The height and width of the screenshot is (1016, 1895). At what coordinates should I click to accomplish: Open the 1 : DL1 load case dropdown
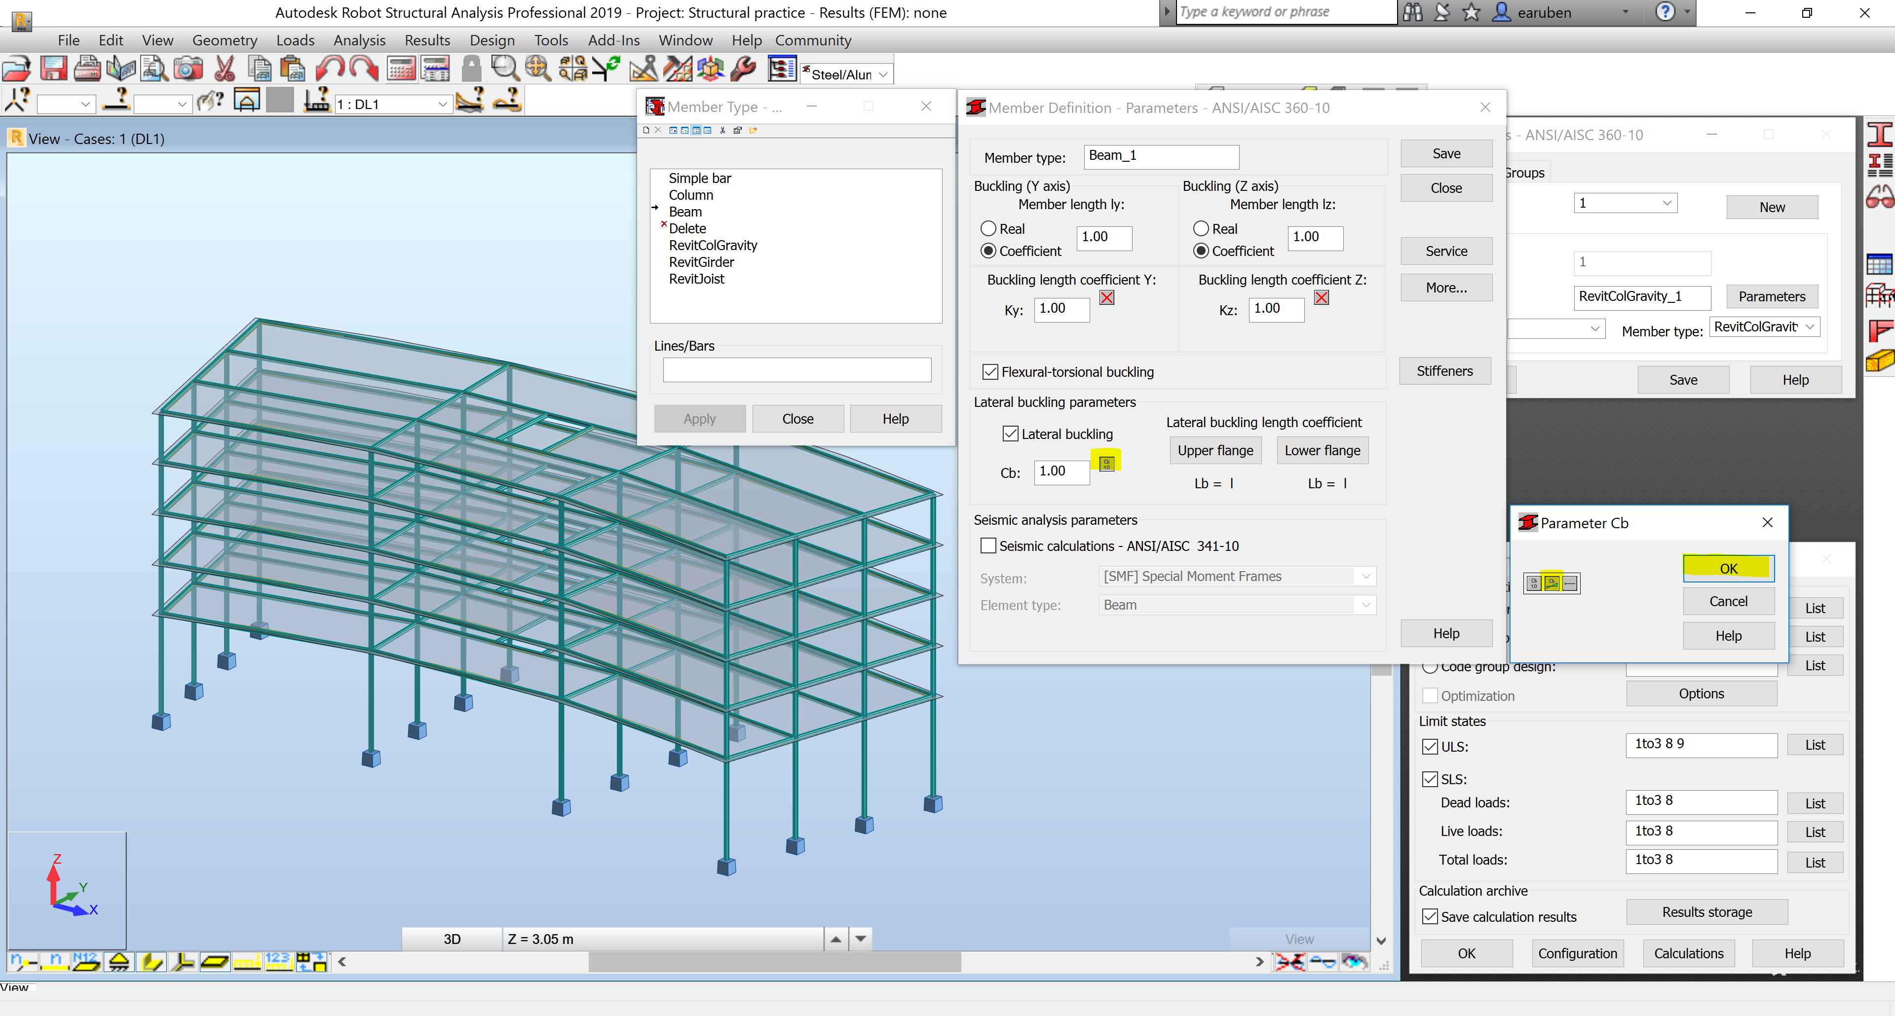(x=442, y=104)
